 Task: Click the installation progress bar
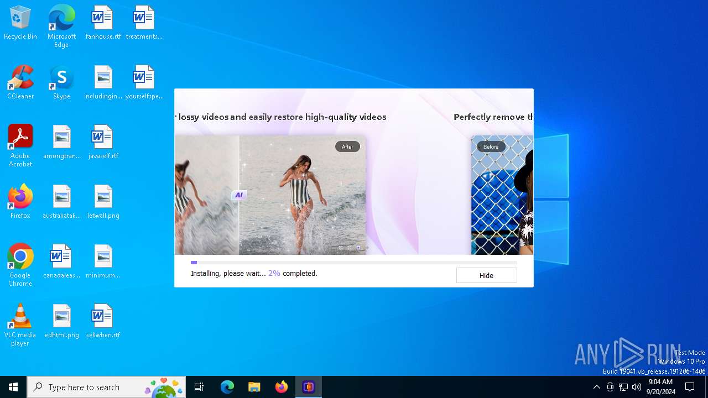[x=354, y=263]
